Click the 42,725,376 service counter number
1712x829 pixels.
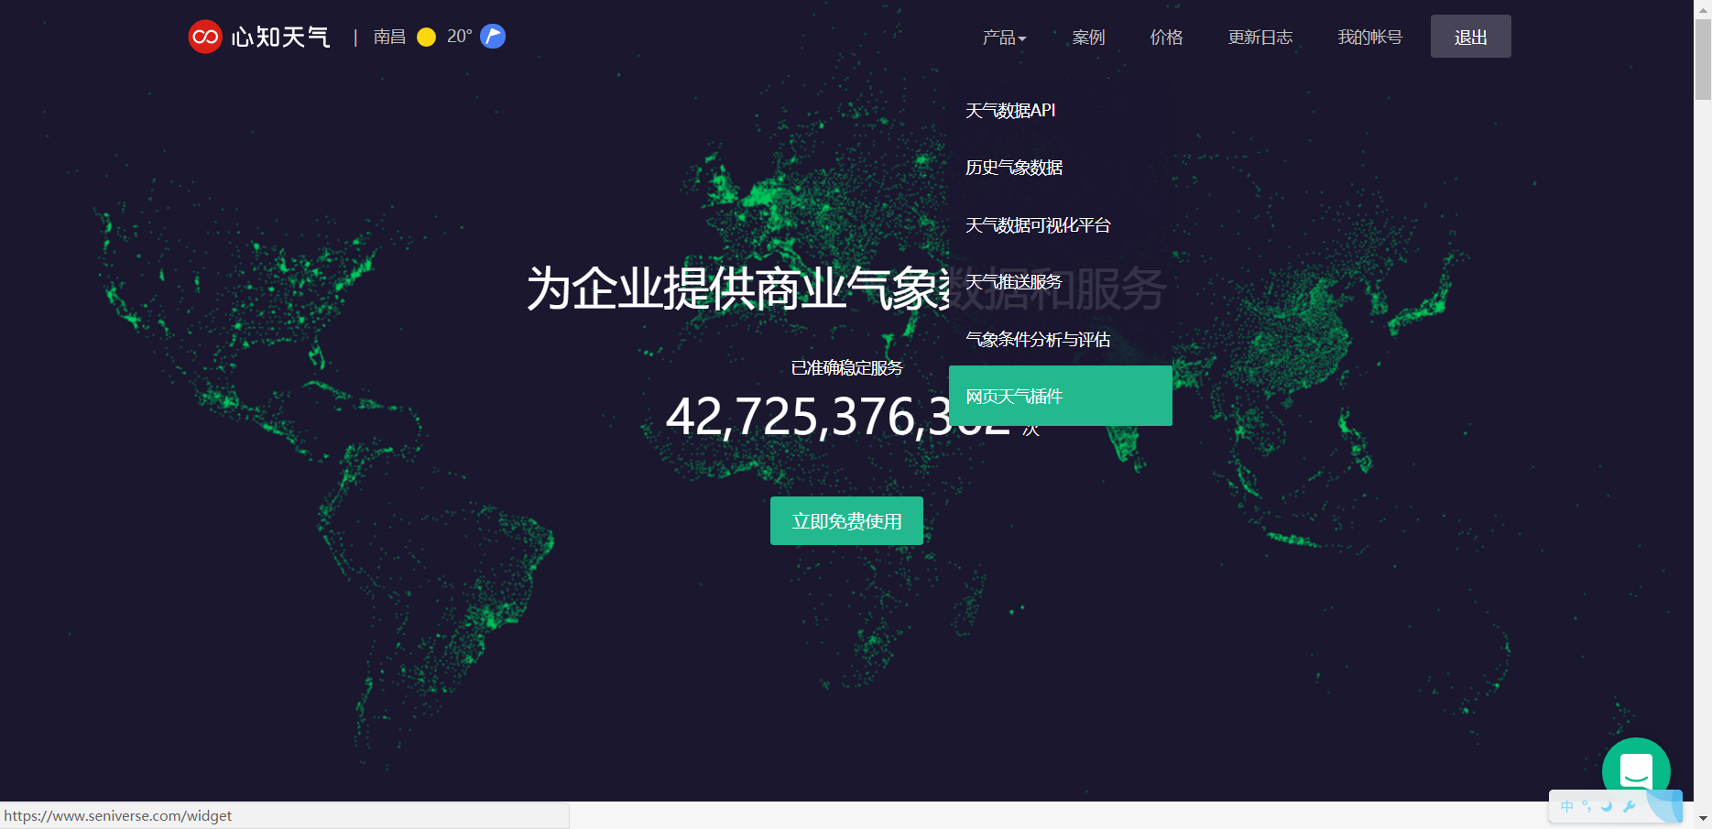(837, 416)
